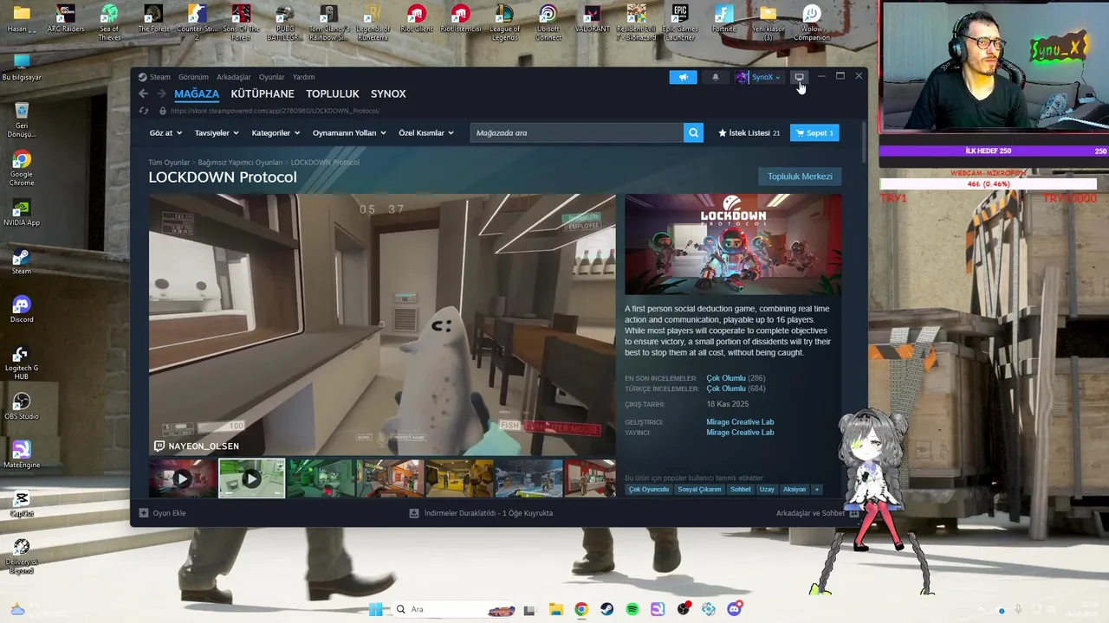Click the Çok Oyunculu tag
Screen dimensions: 1109x623
(x=649, y=490)
